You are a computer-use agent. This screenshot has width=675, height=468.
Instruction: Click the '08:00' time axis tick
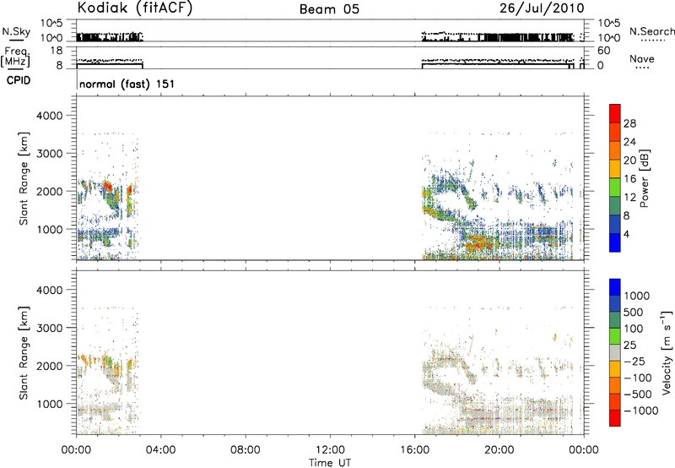point(245,450)
